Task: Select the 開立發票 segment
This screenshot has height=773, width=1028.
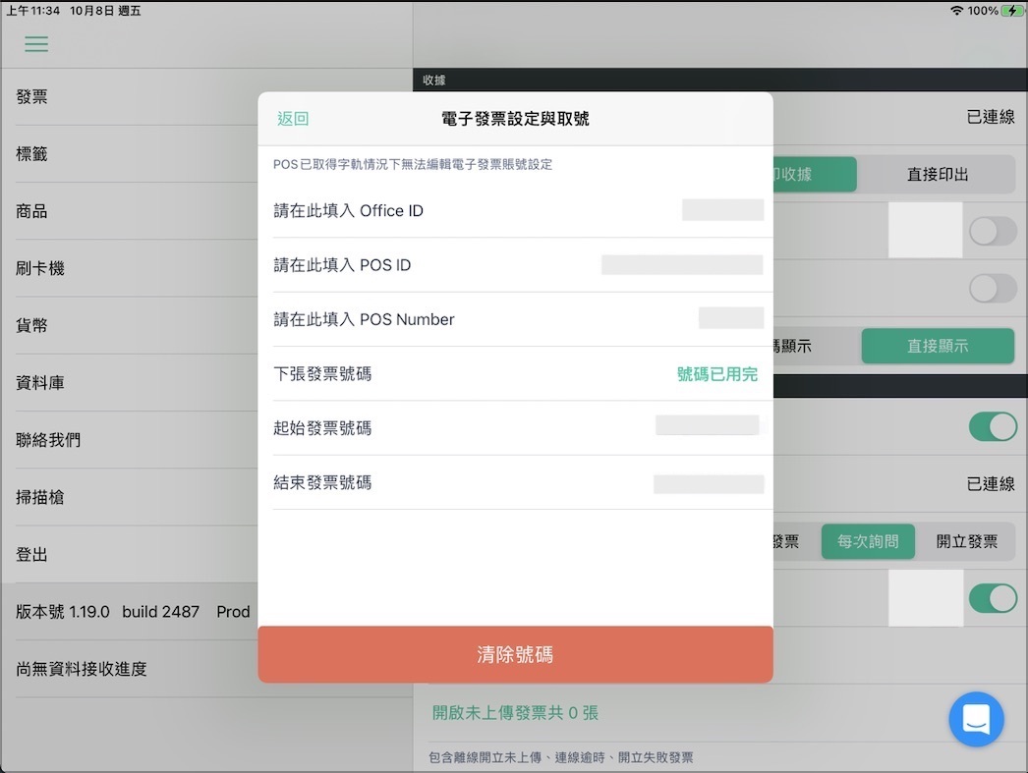Action: pos(966,542)
